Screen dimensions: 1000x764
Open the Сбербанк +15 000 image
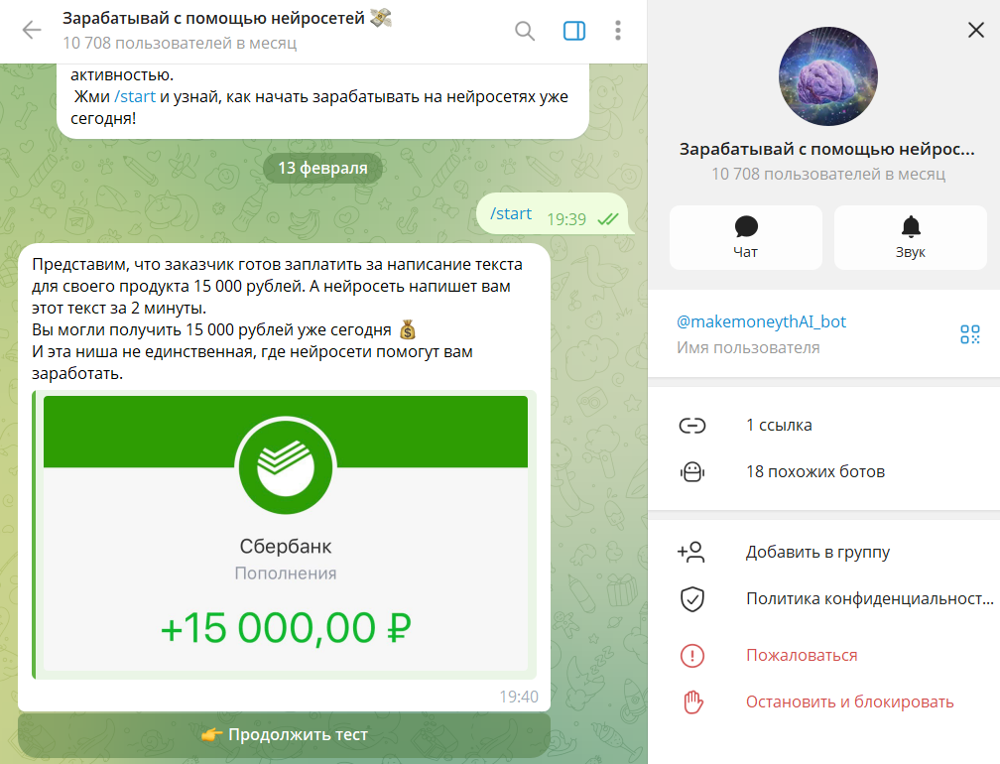[x=285, y=534]
